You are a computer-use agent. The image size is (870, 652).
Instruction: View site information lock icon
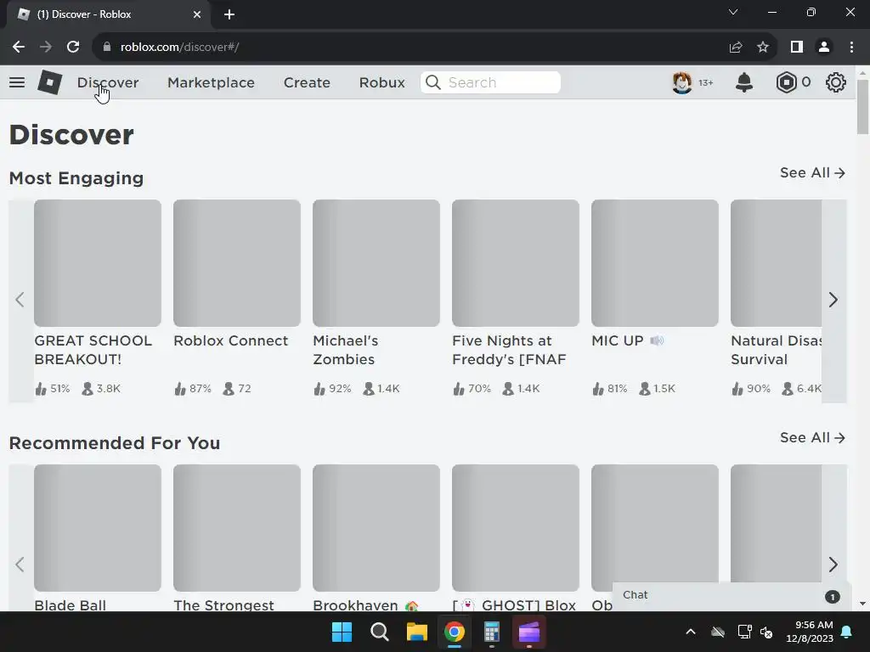[x=107, y=48]
